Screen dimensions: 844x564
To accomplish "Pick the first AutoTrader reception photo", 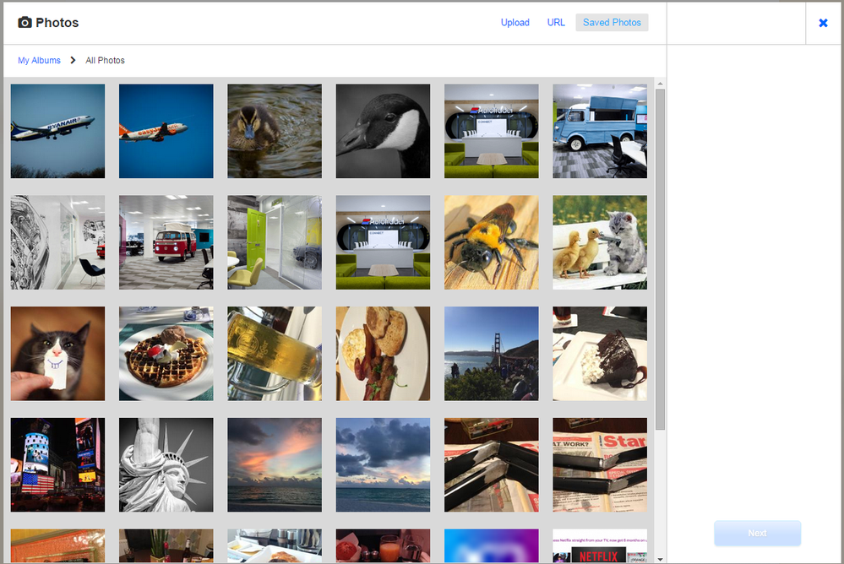I will tap(492, 131).
